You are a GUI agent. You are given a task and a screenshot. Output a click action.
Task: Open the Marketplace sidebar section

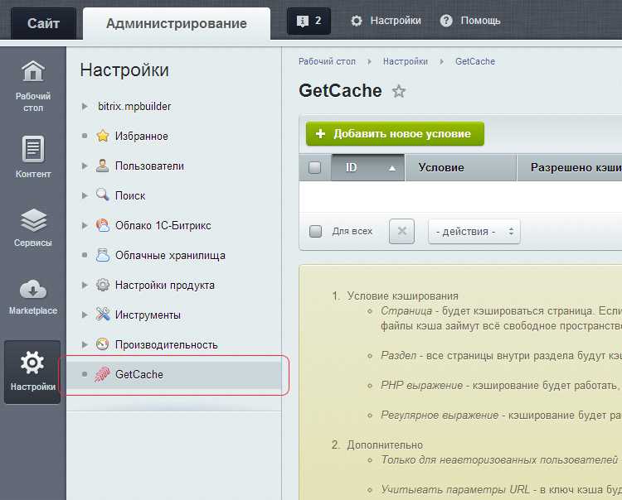[33, 297]
